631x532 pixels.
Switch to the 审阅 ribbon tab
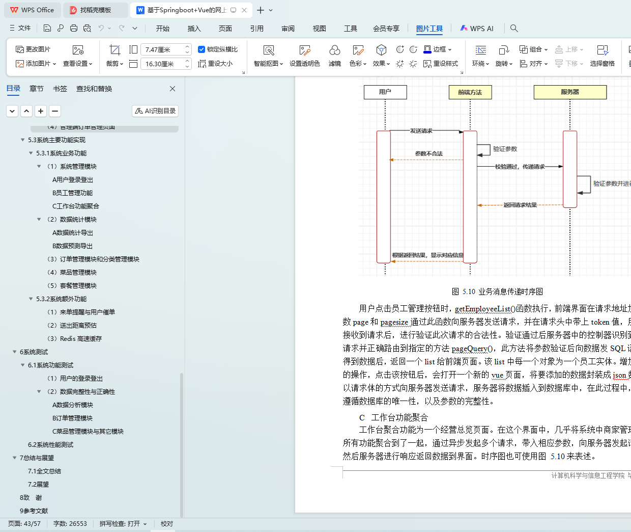pyautogui.click(x=288, y=29)
